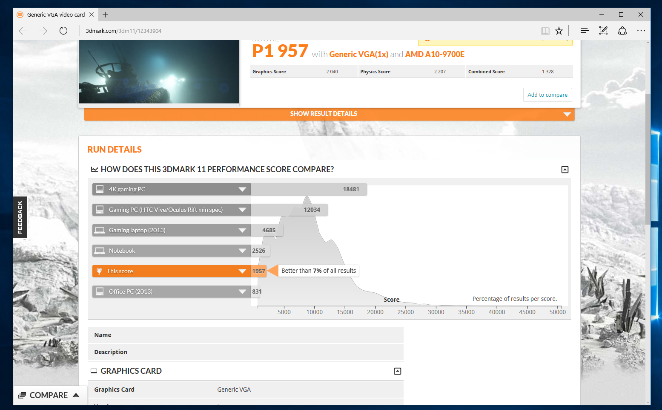Open the Notebook dropdown

point(242,251)
